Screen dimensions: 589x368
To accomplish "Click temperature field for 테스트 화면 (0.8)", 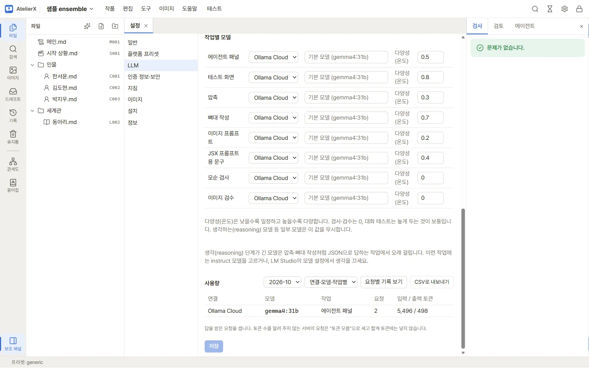I will point(430,77).
